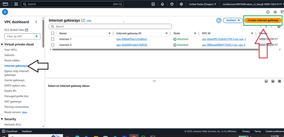Tick the select-all header checkbox
The width and height of the screenshot is (284, 137).
tap(53, 33)
